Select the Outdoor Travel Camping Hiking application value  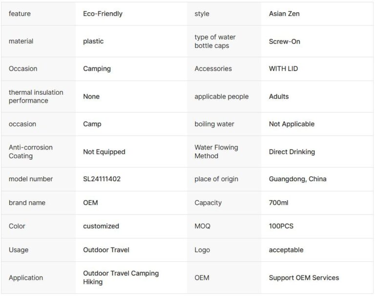(x=121, y=277)
